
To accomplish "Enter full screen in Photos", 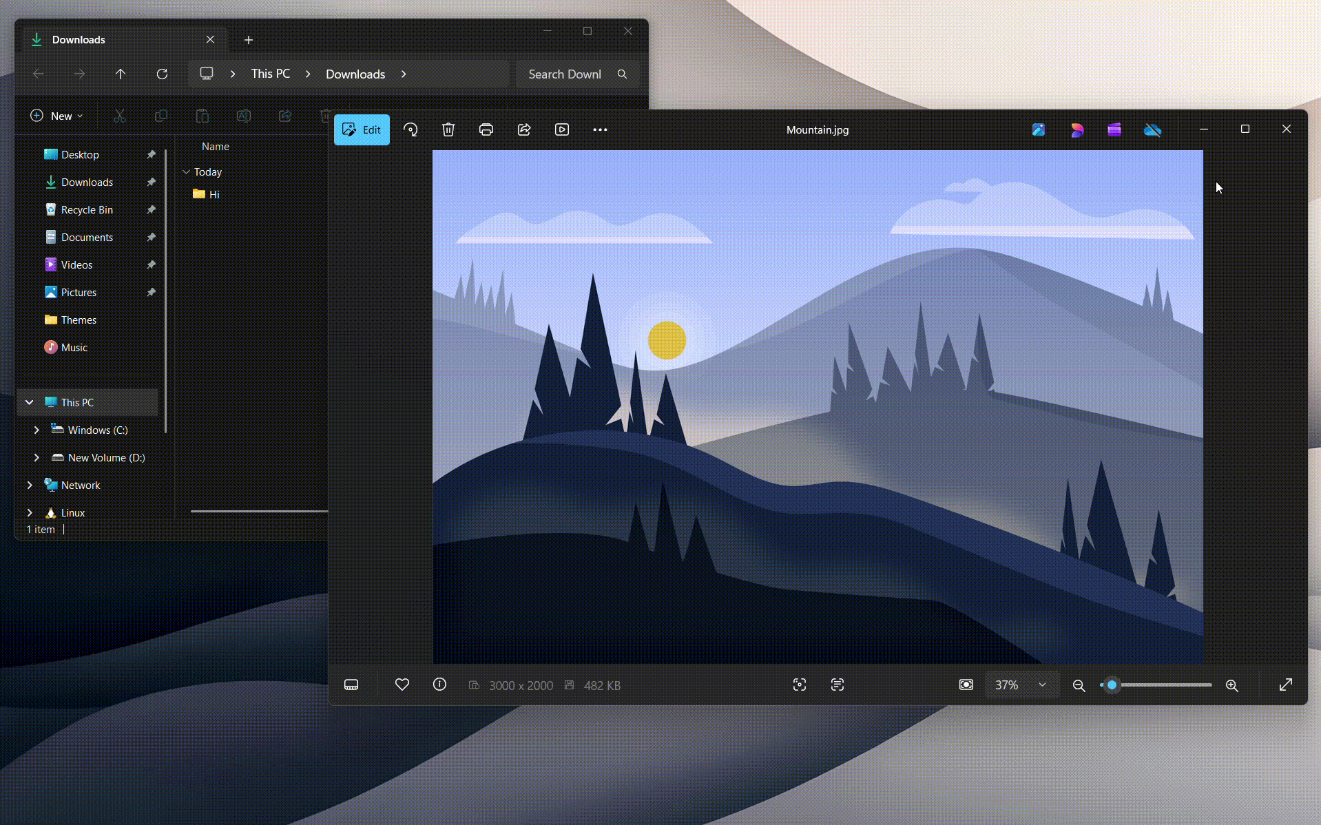I will click(x=1285, y=685).
